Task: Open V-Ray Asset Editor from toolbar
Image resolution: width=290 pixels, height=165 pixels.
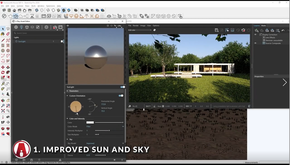Action: [x=4, y=16]
